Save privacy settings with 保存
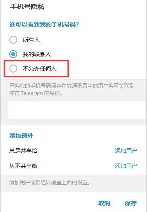Screen dimensions: 147x212 coord(131,203)
